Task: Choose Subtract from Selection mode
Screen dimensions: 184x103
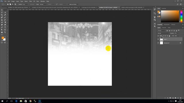Action: click(x=13, y=4)
